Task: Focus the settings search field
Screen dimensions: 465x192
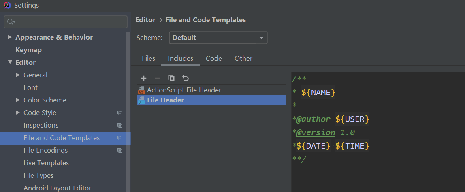Action: tap(69, 22)
